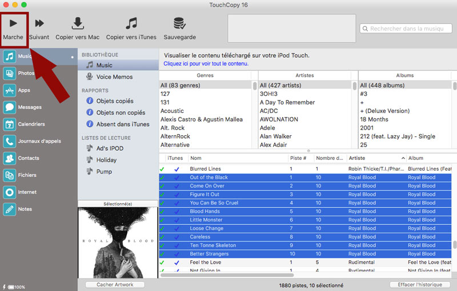Open Objets copiés report
The height and width of the screenshot is (291, 457).
point(118,101)
